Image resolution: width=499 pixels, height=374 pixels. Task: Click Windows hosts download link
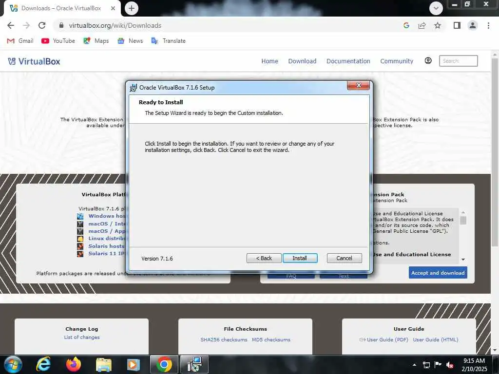click(107, 216)
